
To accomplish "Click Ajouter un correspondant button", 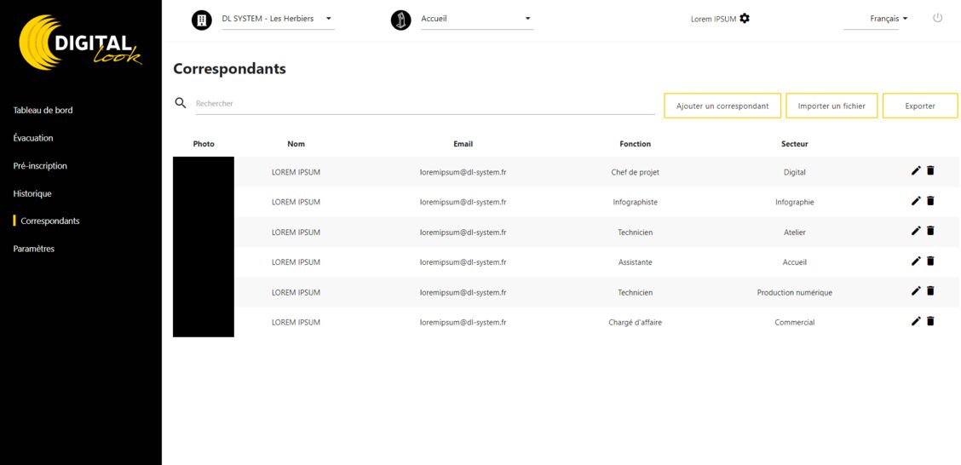I will [x=722, y=106].
